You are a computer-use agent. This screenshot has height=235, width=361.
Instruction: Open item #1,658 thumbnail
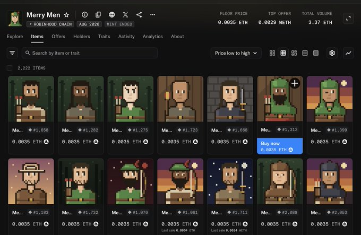[31, 99]
